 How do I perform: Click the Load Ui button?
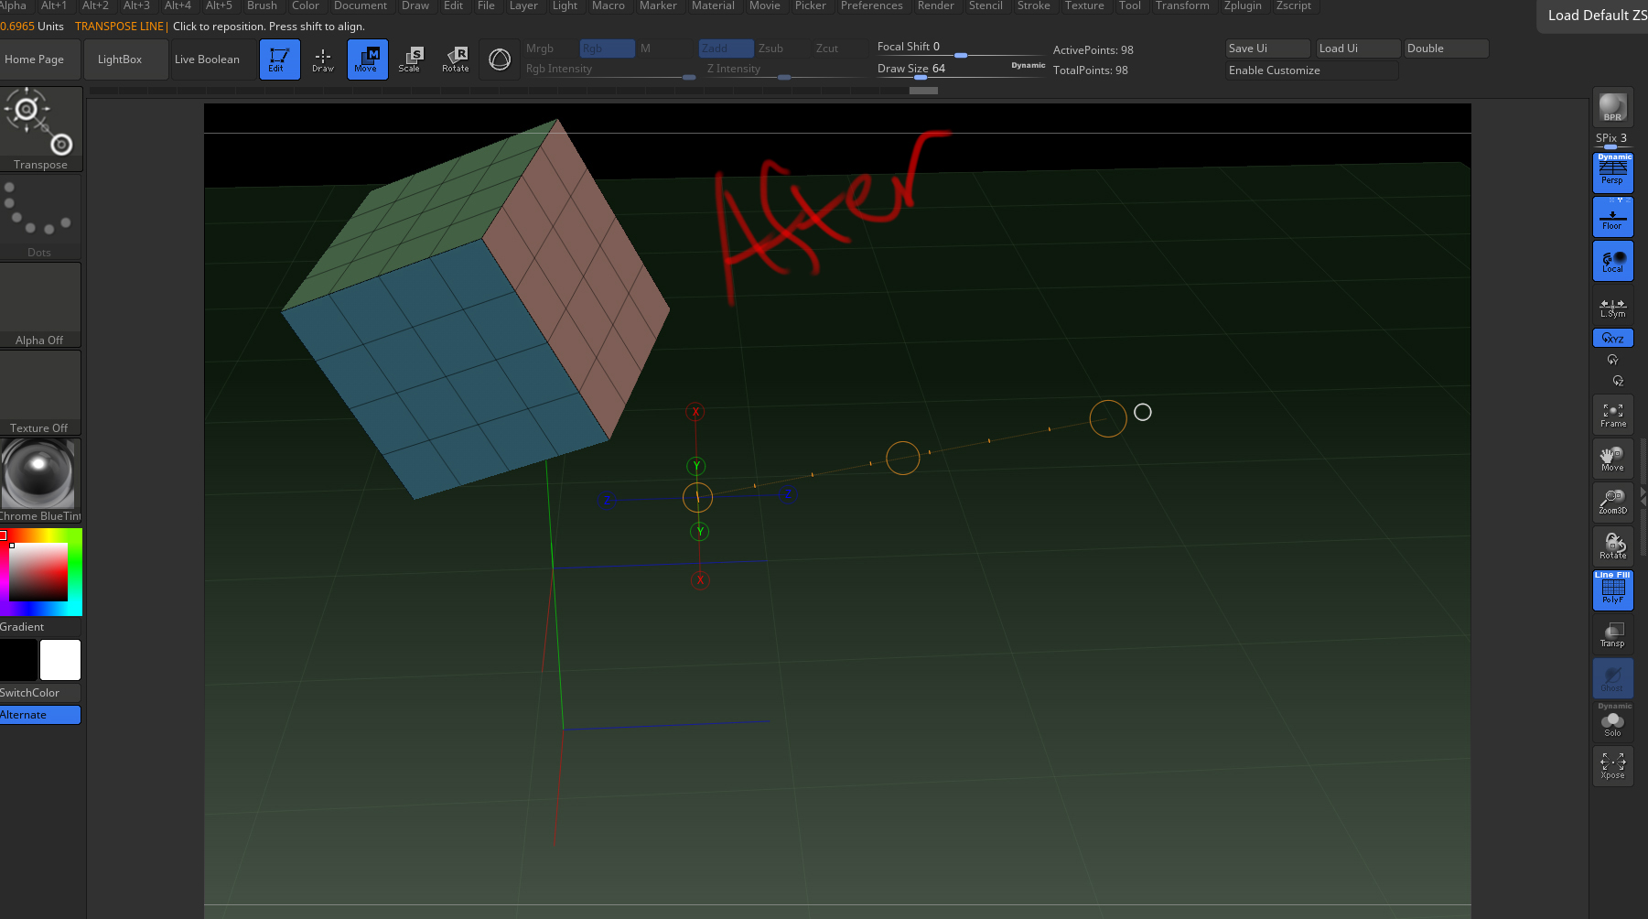(x=1358, y=49)
